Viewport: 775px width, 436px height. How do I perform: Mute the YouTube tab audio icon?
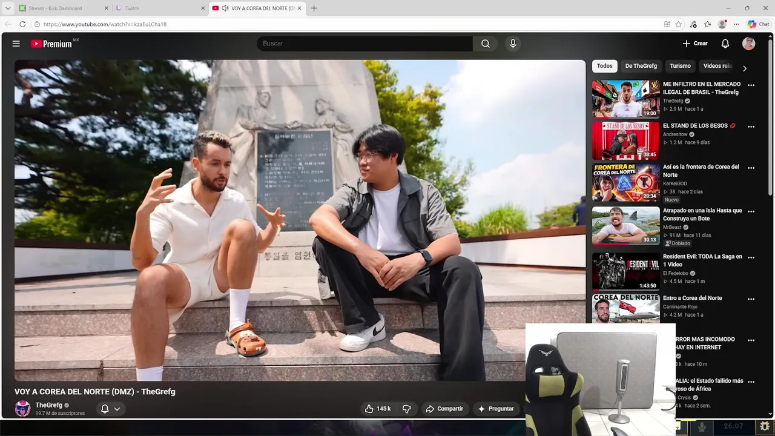tap(225, 8)
